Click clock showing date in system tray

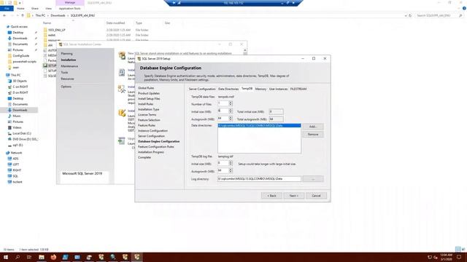(x=446, y=257)
